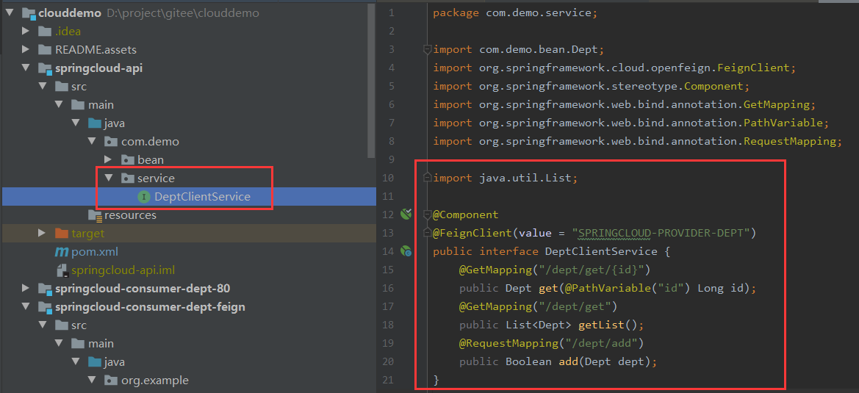Click line number 1 in the gutter
859x393 pixels.
tap(391, 13)
